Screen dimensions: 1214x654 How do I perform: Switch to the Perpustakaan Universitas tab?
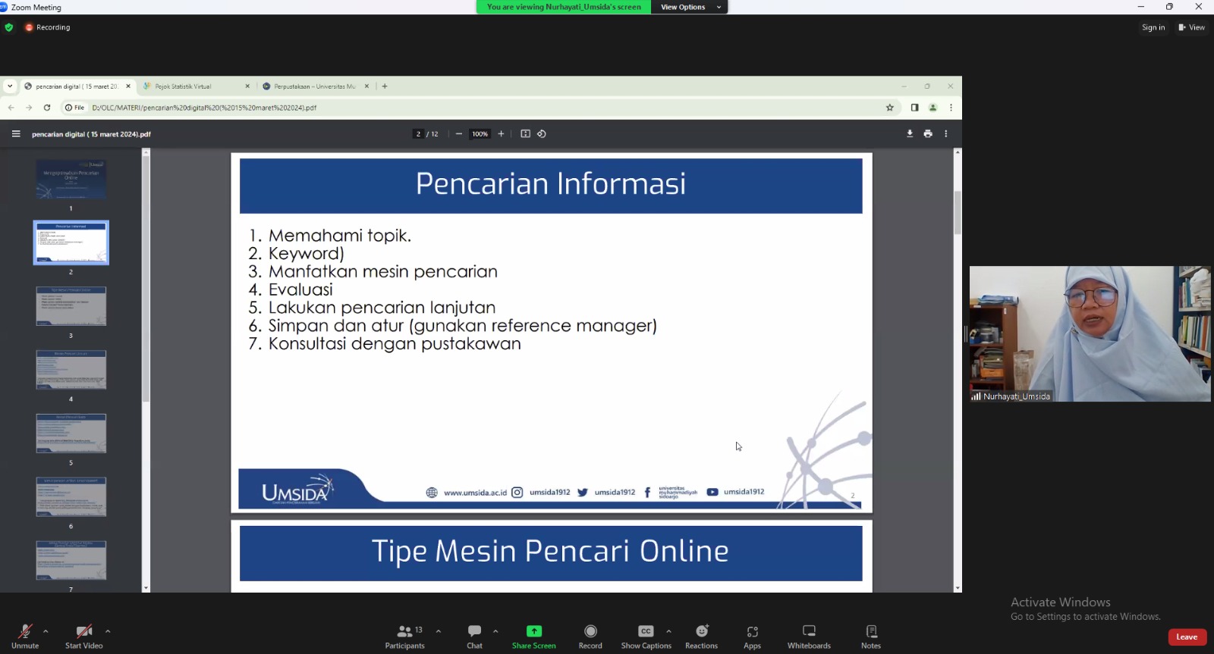(x=314, y=86)
